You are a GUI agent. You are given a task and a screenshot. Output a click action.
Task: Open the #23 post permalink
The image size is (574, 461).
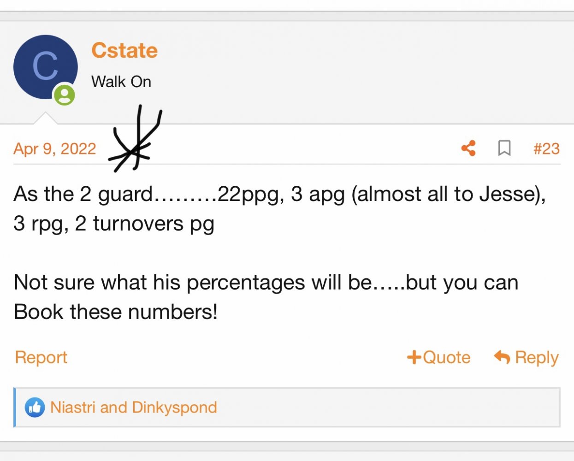tap(546, 148)
